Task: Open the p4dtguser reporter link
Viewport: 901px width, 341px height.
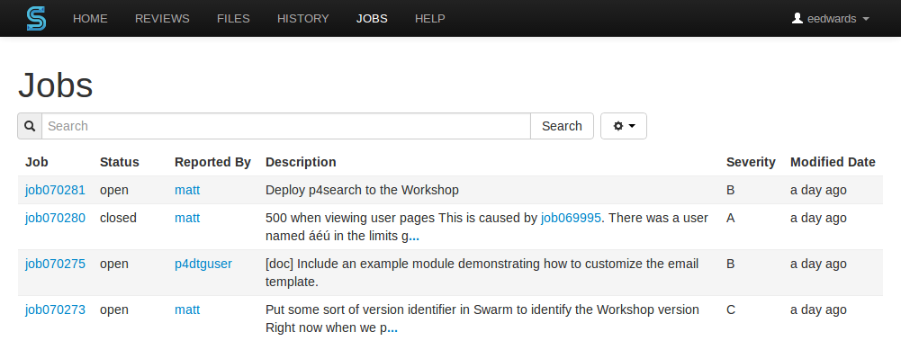Action: pyautogui.click(x=203, y=265)
